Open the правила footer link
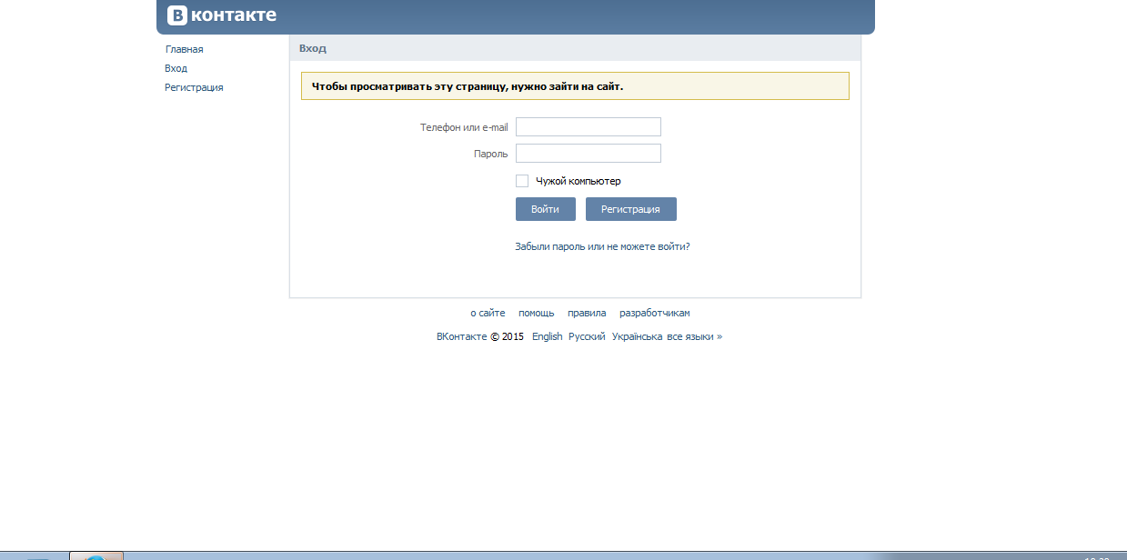 pos(587,313)
